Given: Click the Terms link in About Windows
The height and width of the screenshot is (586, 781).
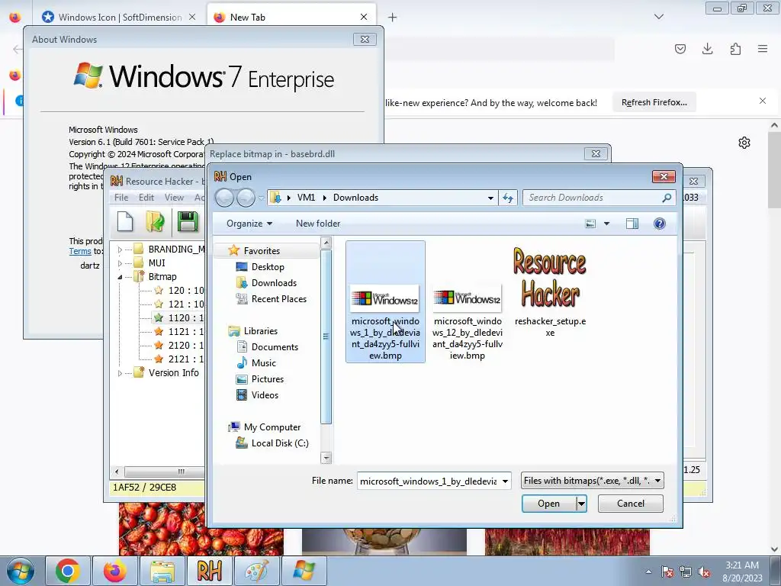Looking at the screenshot, I should [x=79, y=251].
